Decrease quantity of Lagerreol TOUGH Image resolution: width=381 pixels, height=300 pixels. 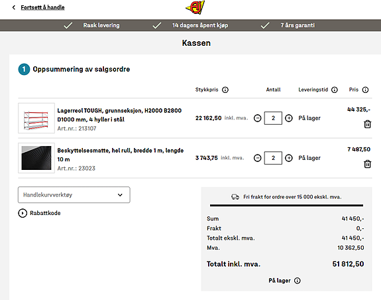point(257,118)
